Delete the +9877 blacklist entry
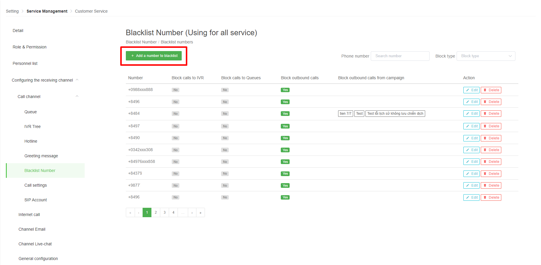Screen dimensions: 541x265 click(x=491, y=185)
